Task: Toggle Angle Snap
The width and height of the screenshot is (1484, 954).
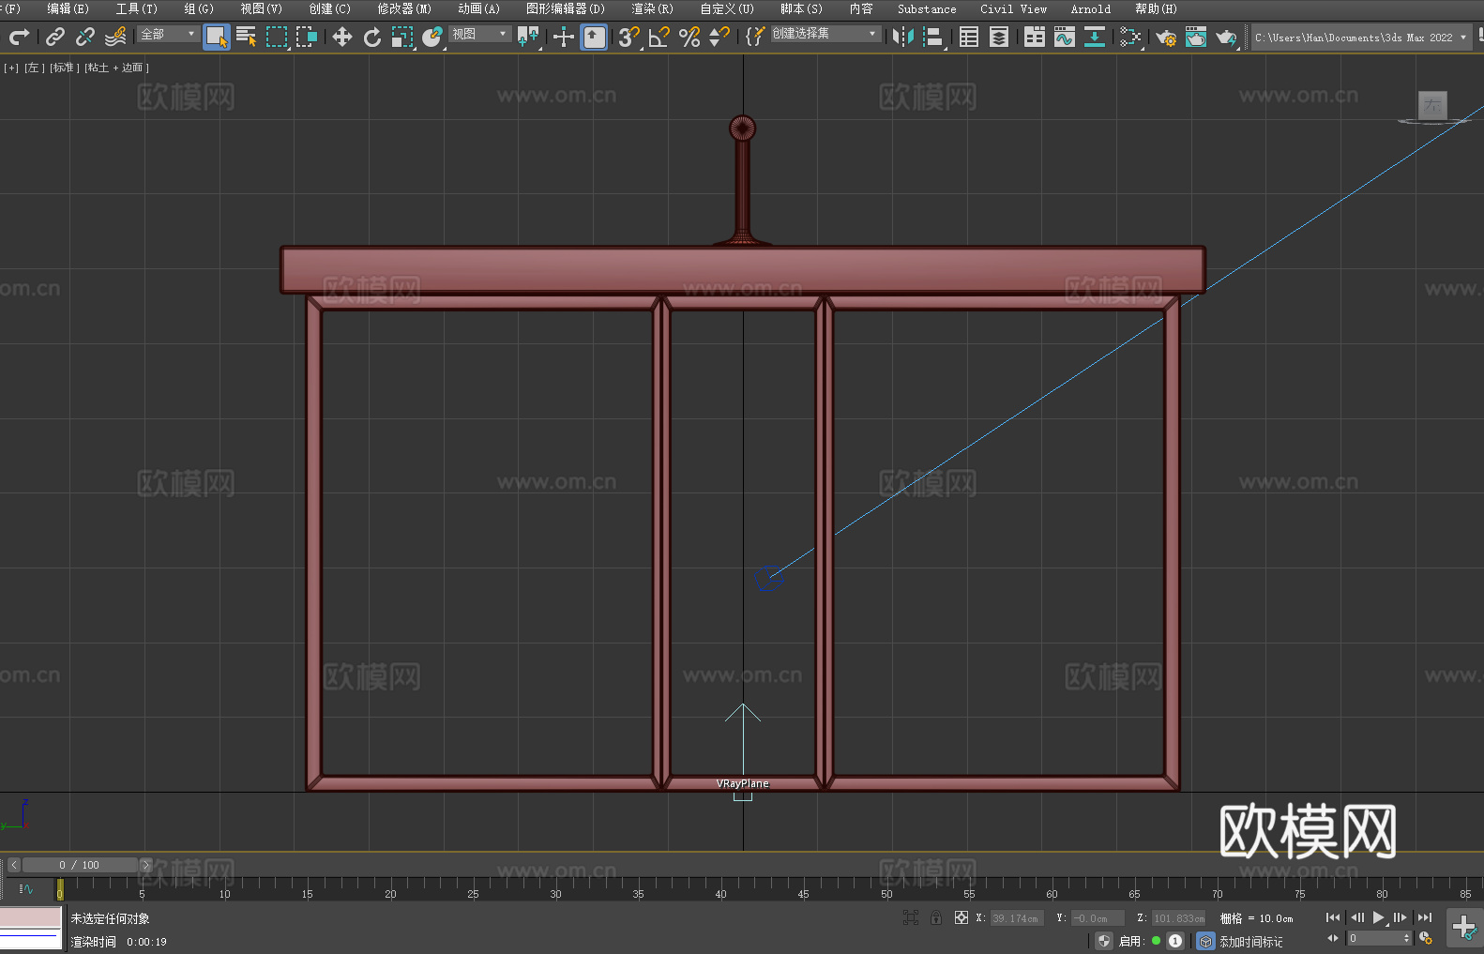Action: point(659,37)
